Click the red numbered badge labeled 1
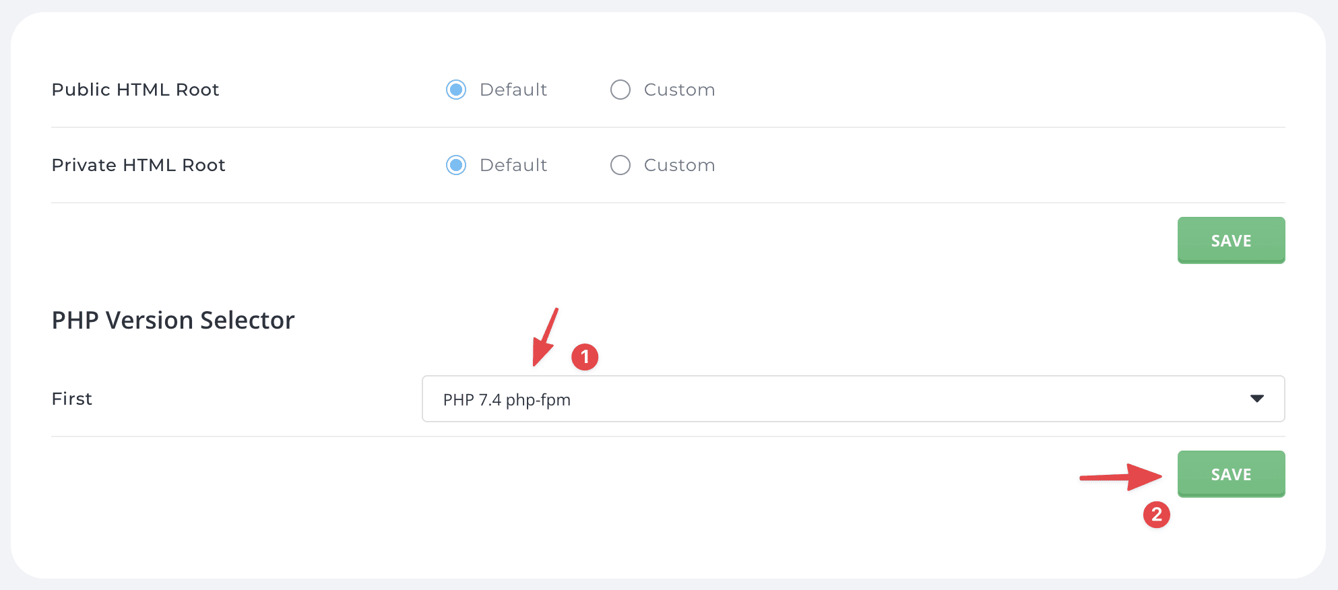Image resolution: width=1338 pixels, height=590 pixels. pos(585,358)
